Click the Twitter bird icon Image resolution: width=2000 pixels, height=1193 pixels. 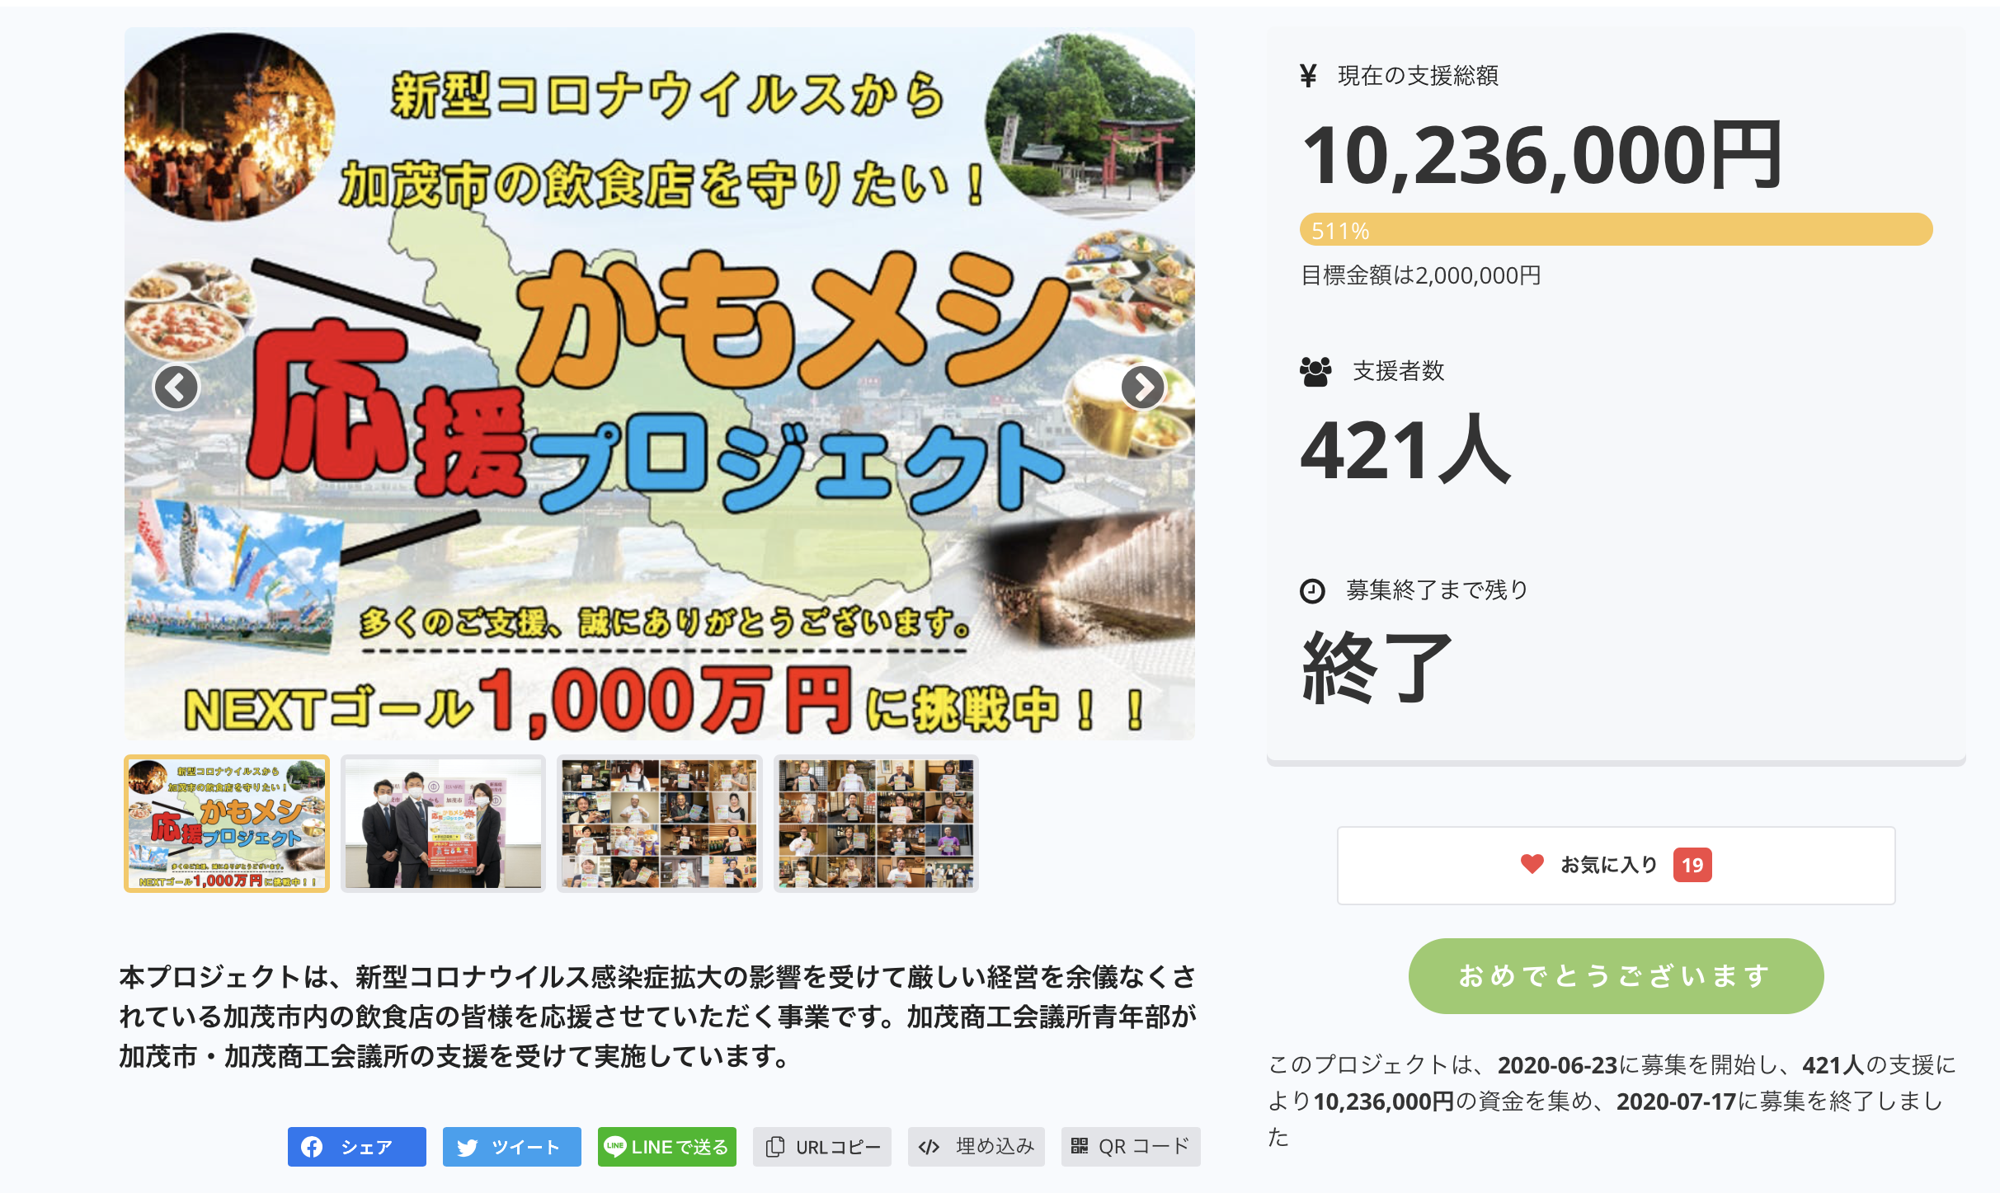click(x=468, y=1147)
